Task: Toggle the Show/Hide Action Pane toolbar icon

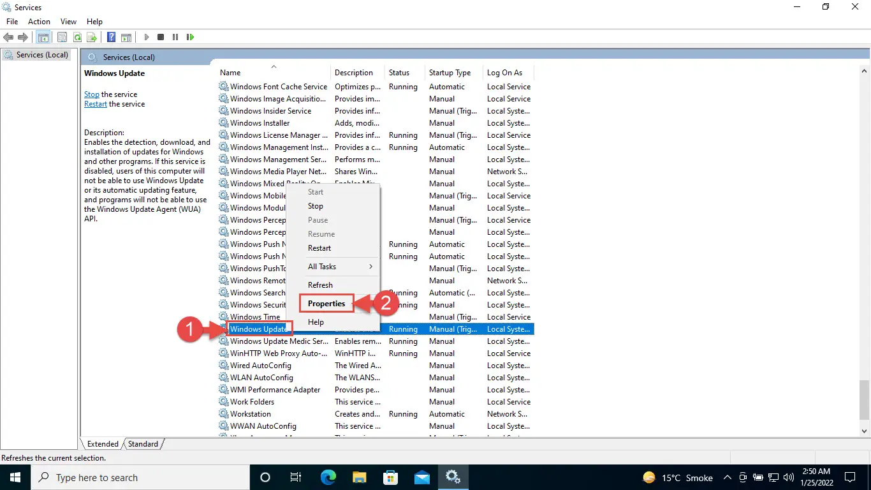Action: (x=126, y=37)
